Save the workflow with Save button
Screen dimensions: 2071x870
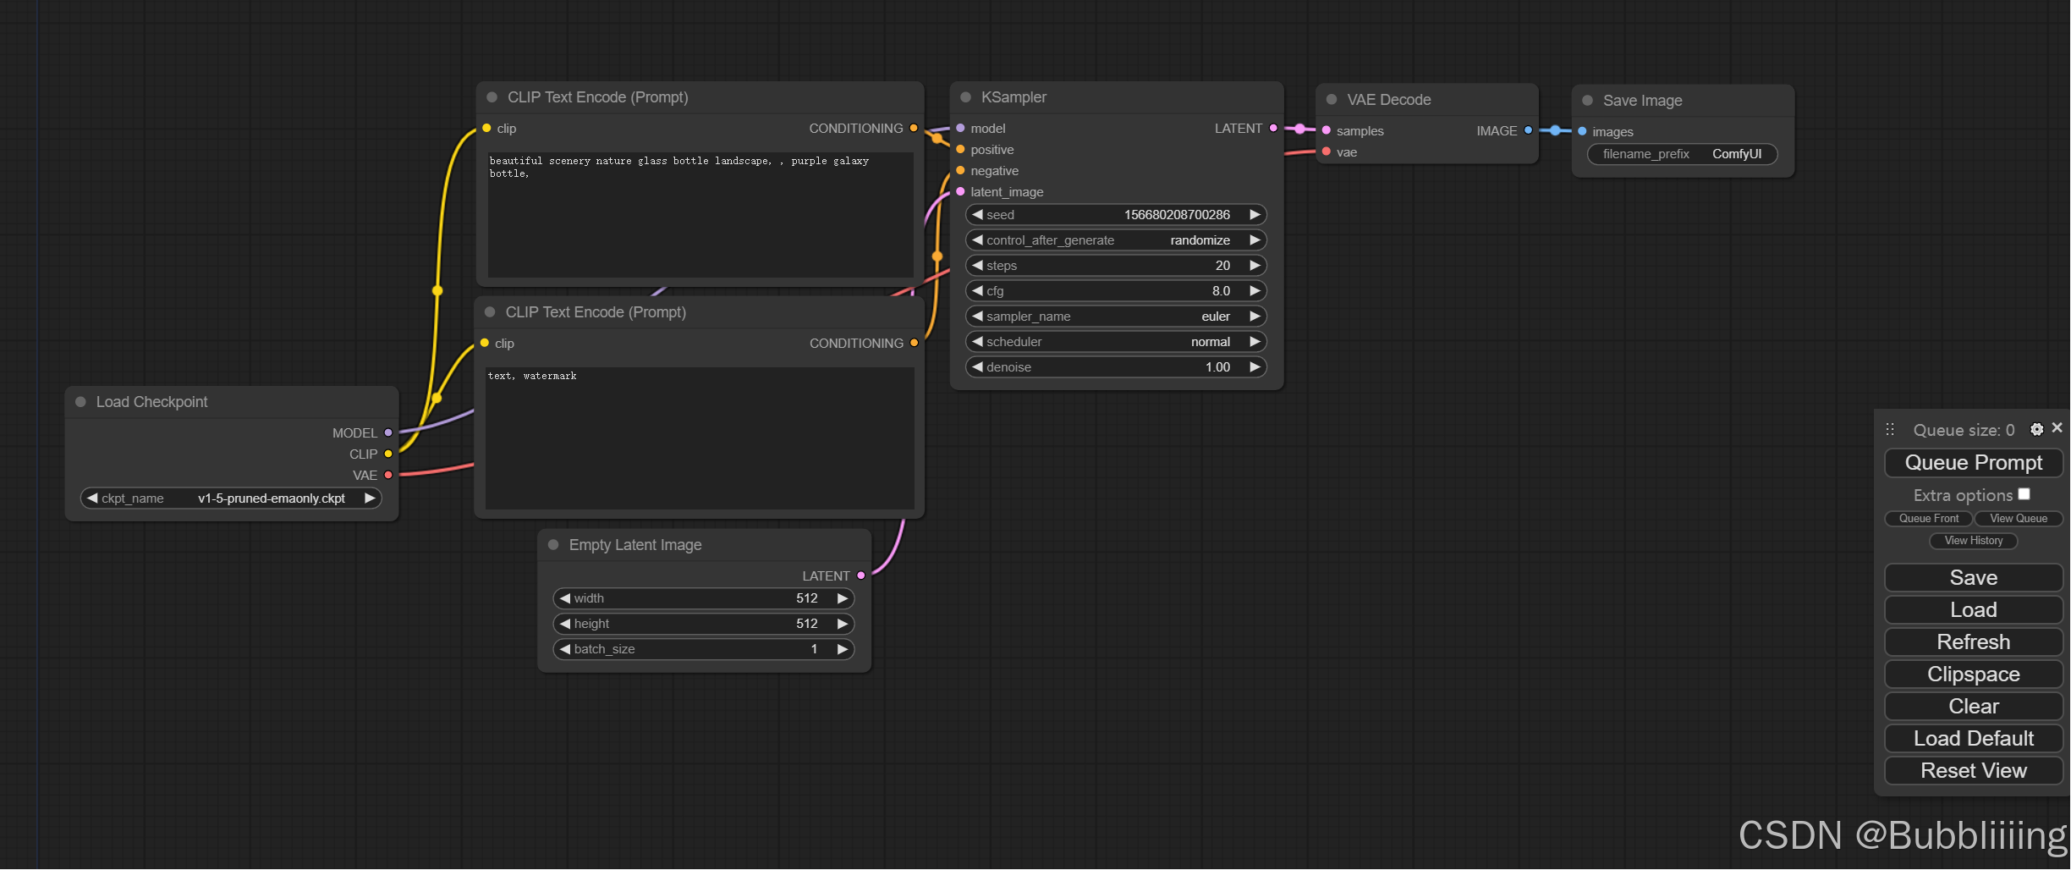point(1974,578)
